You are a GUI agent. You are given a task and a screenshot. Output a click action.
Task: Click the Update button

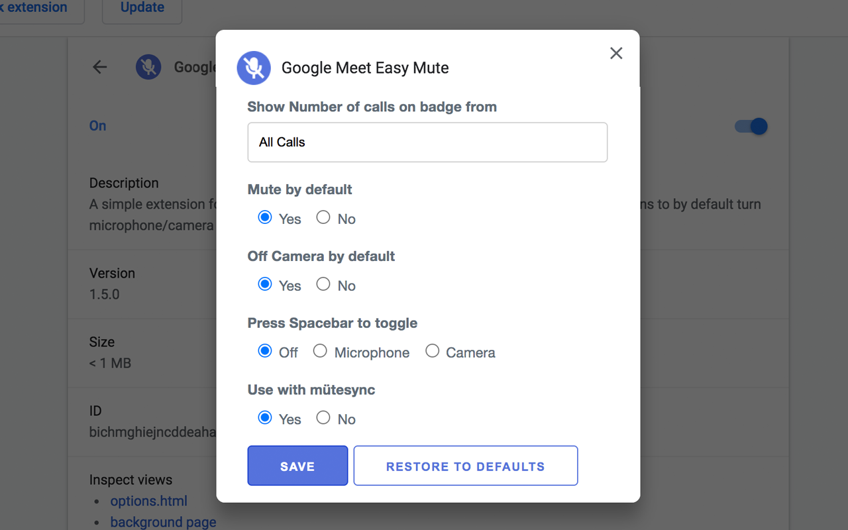pyautogui.click(x=142, y=7)
